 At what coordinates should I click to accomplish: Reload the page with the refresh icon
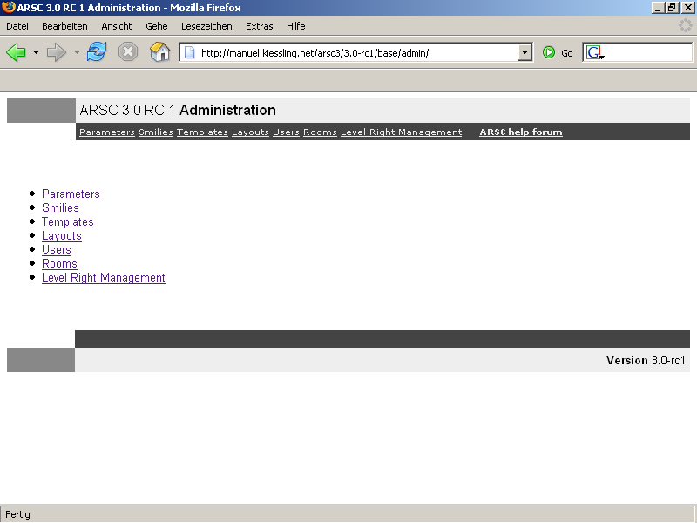coord(96,52)
